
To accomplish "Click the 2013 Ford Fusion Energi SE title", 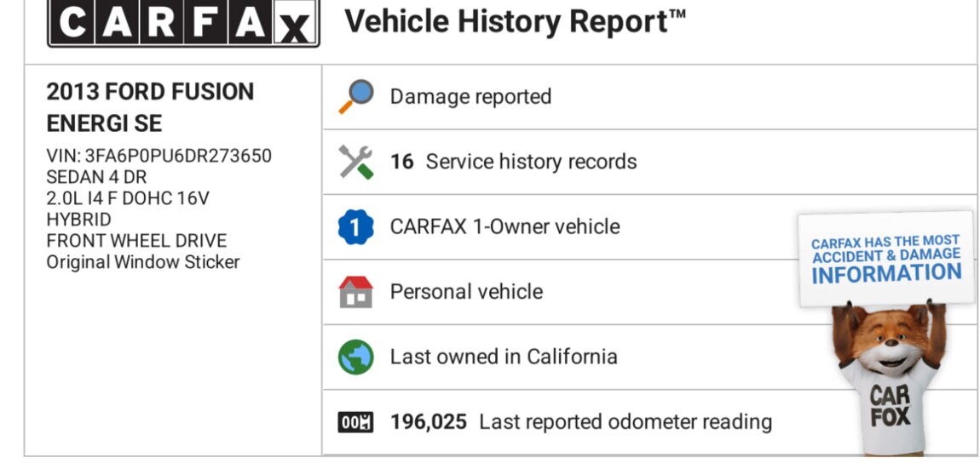I will coord(150,107).
